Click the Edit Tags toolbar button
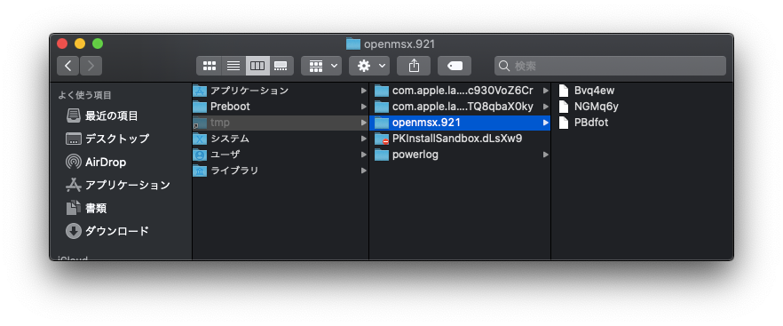Screen dimensions: 783x326 [455, 66]
